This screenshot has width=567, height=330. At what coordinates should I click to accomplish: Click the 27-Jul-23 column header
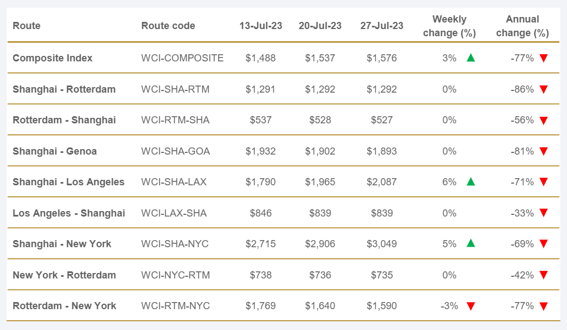(x=382, y=26)
